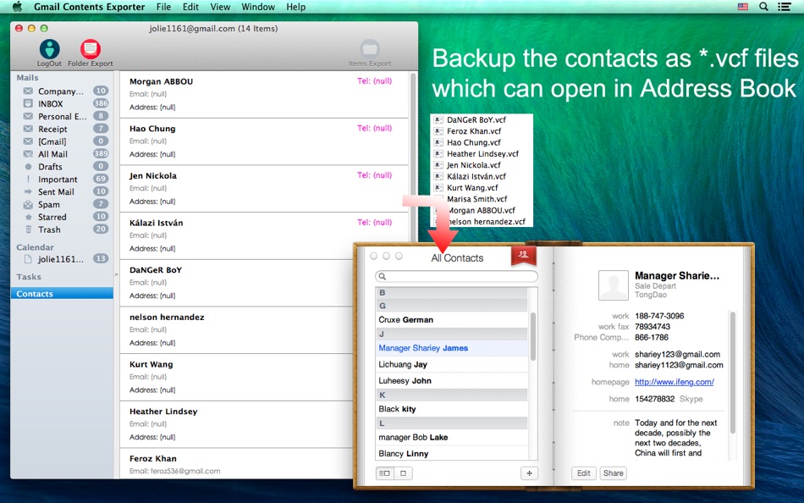The height and width of the screenshot is (503, 804).
Task: Click the Feroz Khan.vcf file
Action: (x=473, y=131)
